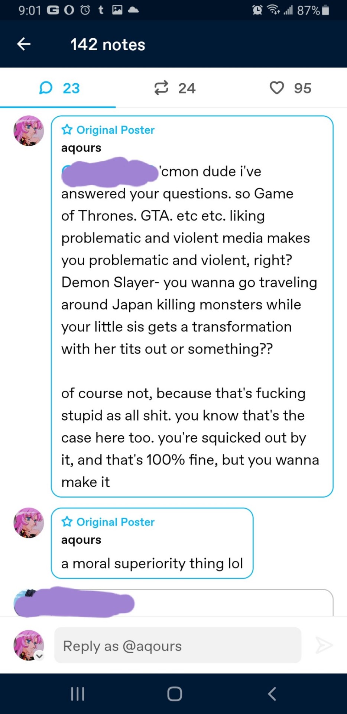The image size is (347, 714).
Task: Focus the 'Reply as @aqours' text field
Action: 178,646
